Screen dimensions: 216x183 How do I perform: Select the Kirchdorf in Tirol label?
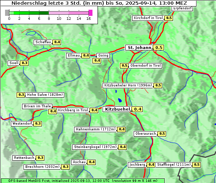point(148,18)
